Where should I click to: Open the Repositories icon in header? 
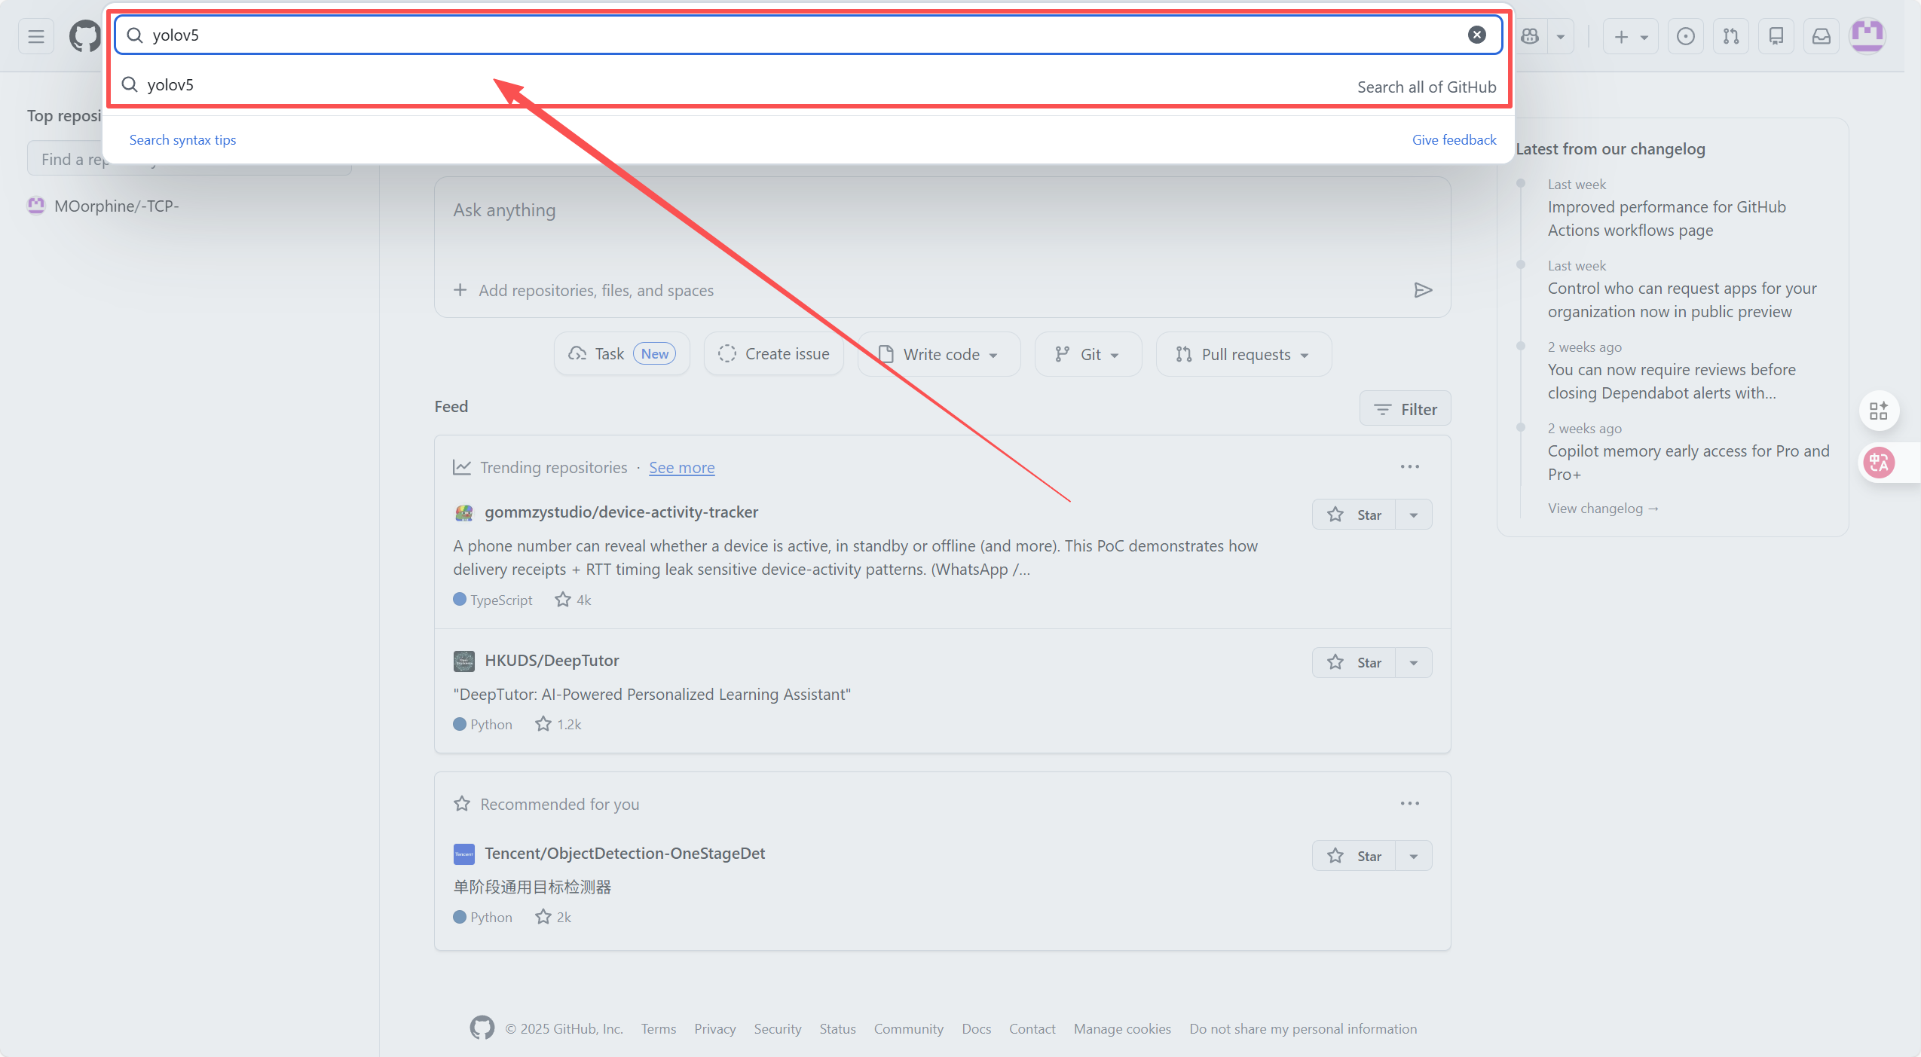click(x=1776, y=36)
